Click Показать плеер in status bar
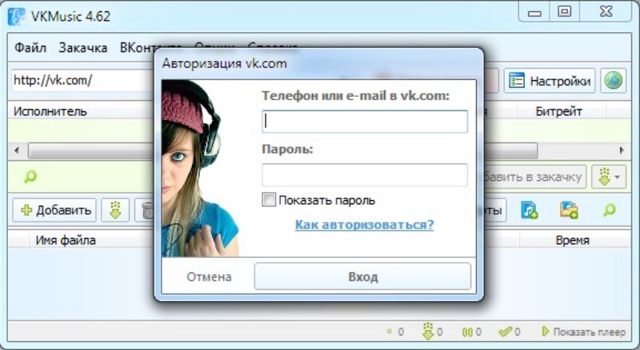Screen dimensions: 640x350 tap(584, 332)
